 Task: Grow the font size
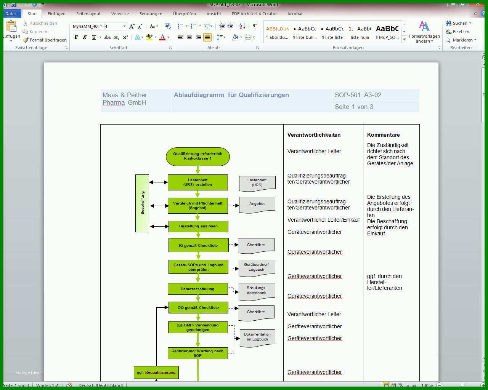[x=132, y=26]
